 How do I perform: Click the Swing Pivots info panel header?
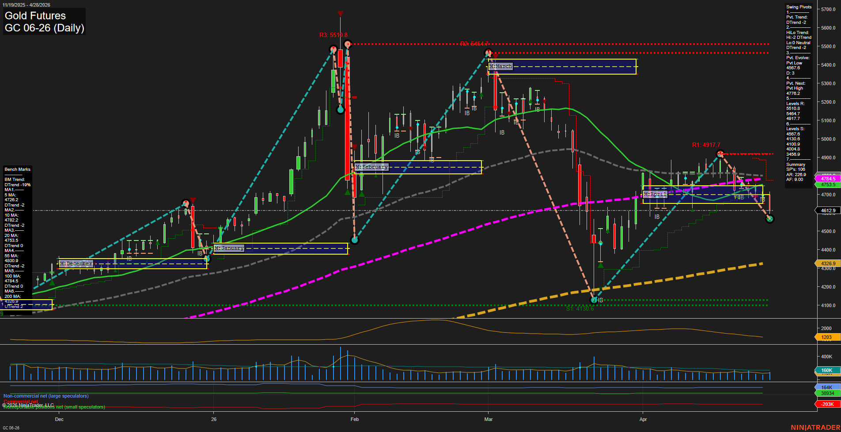point(799,7)
